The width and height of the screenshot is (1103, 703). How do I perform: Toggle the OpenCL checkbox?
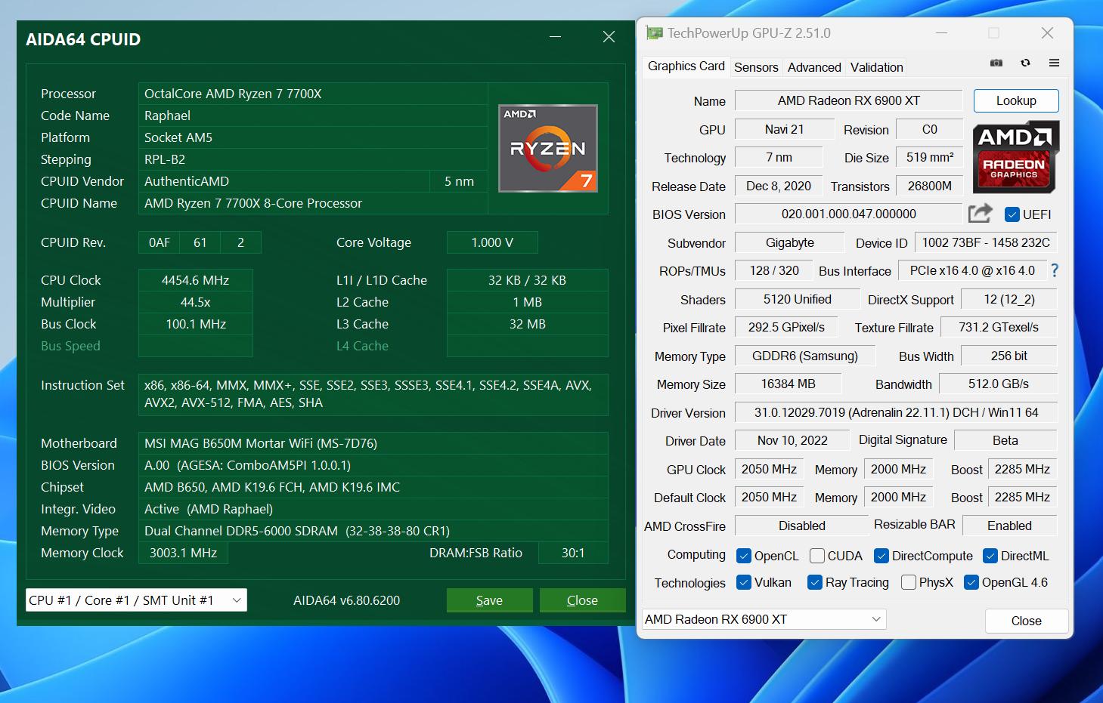pyautogui.click(x=743, y=556)
